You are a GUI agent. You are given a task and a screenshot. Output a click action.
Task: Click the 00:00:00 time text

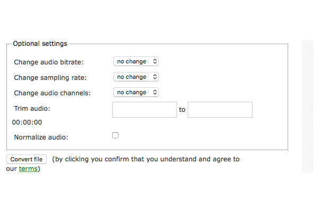(27, 122)
